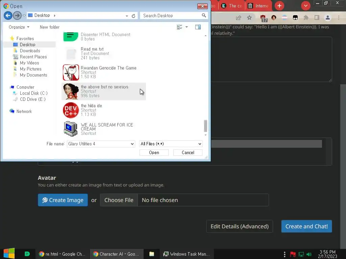Expand the address bar previous locations dropdown

[127, 16]
